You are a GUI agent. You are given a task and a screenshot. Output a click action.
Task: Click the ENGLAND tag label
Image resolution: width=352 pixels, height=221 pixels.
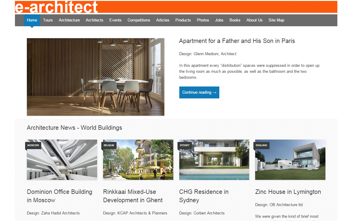tap(261, 145)
